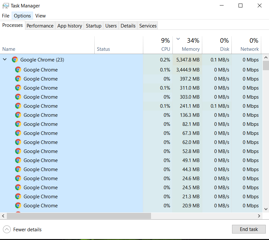
Task: Click Chrome icon in the 311.0 MB row
Action: click(18, 88)
